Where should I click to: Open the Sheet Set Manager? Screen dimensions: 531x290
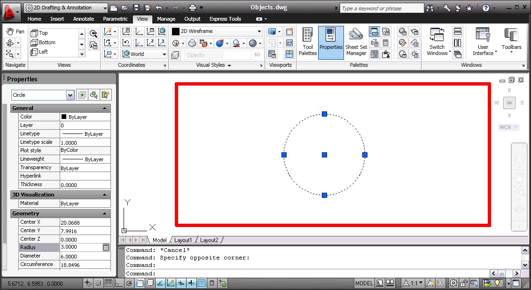tap(356, 42)
